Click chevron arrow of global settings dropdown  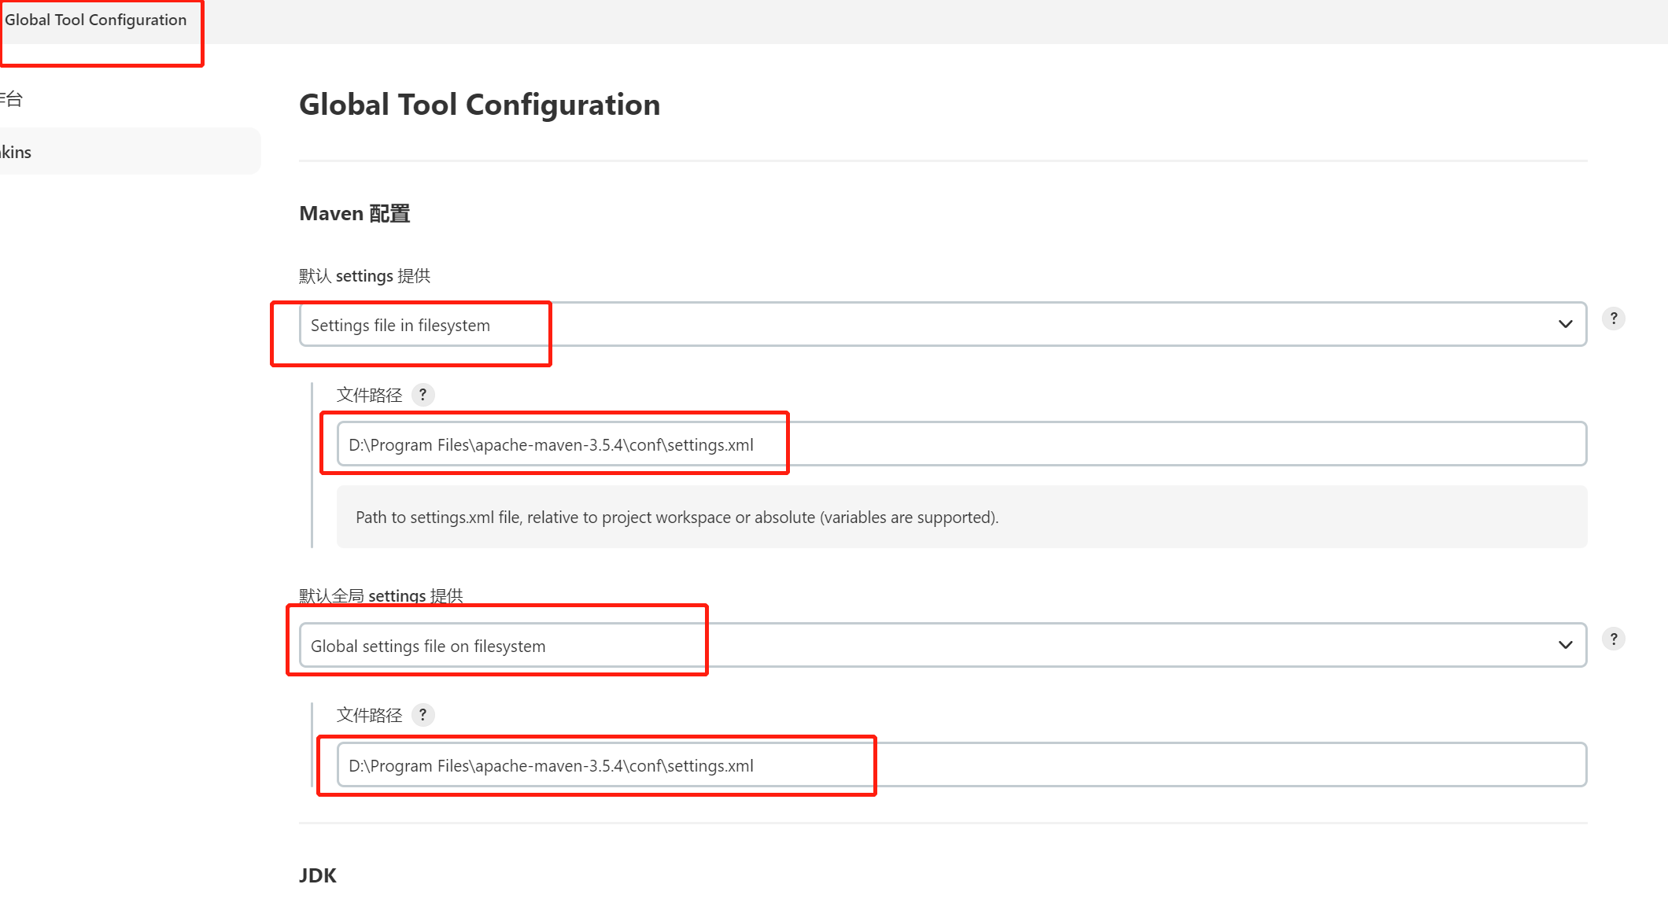[1565, 646]
